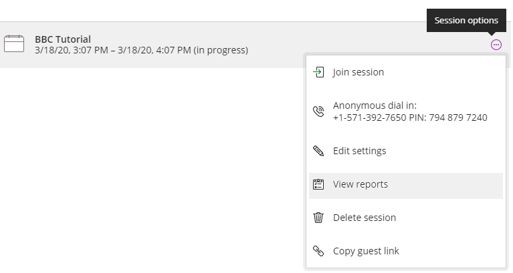Click the PIN 794 879 7240 text

pos(448,117)
